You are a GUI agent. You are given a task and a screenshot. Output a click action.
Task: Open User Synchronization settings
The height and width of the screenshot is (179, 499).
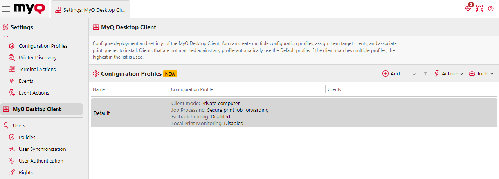(x=42, y=149)
